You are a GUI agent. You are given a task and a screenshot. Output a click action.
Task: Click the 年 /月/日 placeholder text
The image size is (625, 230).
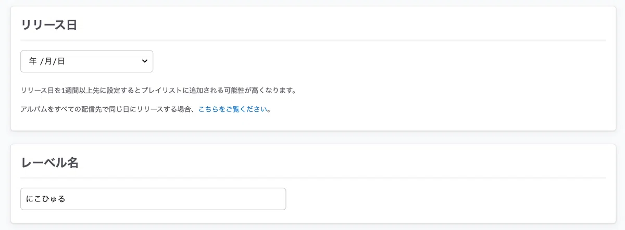point(47,61)
